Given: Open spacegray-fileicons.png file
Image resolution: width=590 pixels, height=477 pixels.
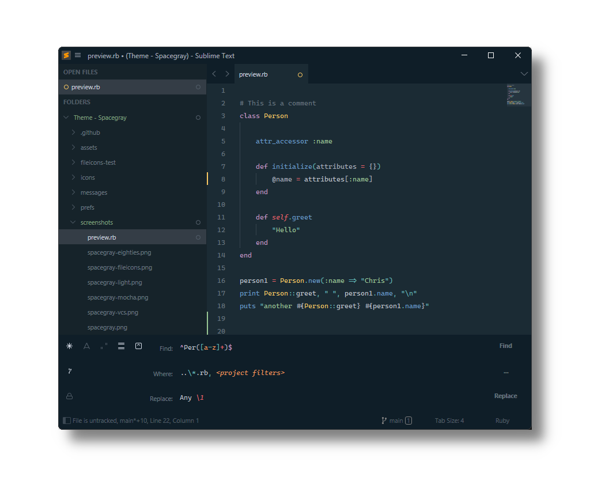Looking at the screenshot, I should pyautogui.click(x=120, y=267).
